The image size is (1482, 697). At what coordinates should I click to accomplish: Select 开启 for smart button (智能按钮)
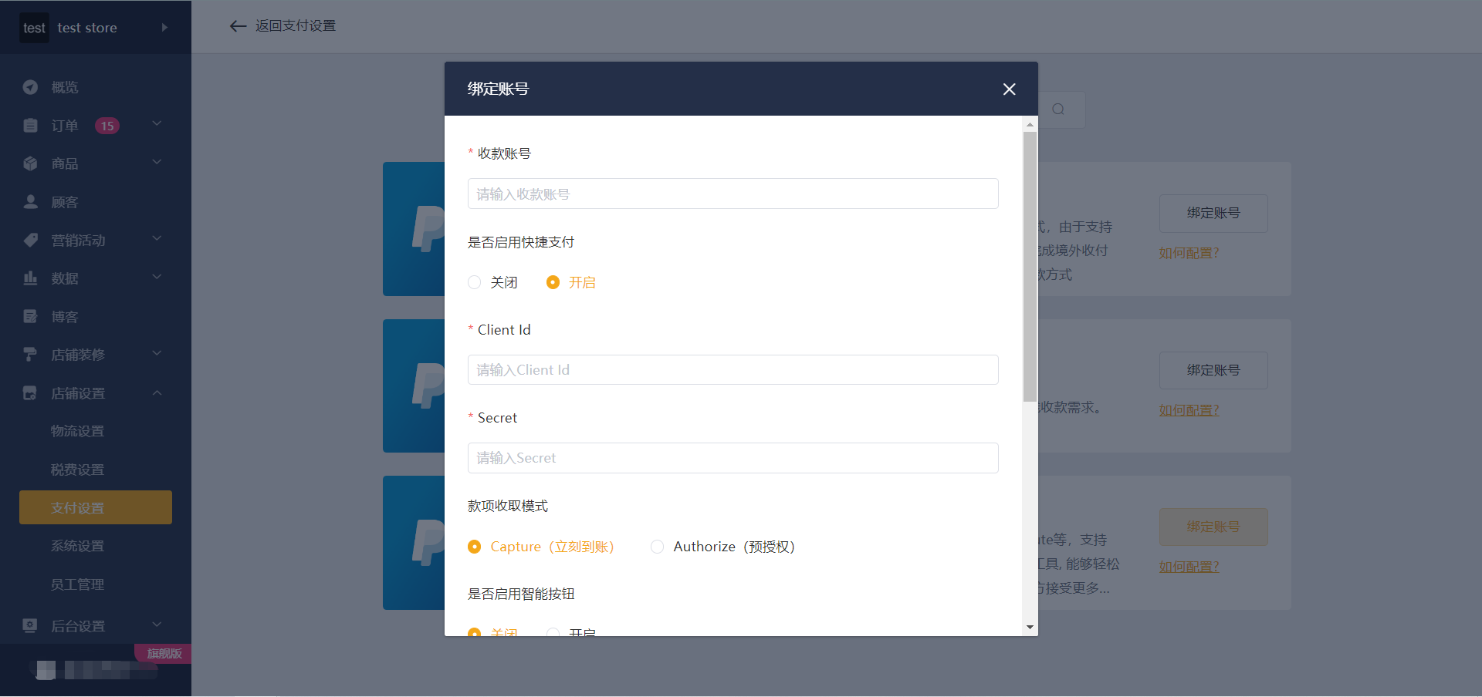(571, 632)
